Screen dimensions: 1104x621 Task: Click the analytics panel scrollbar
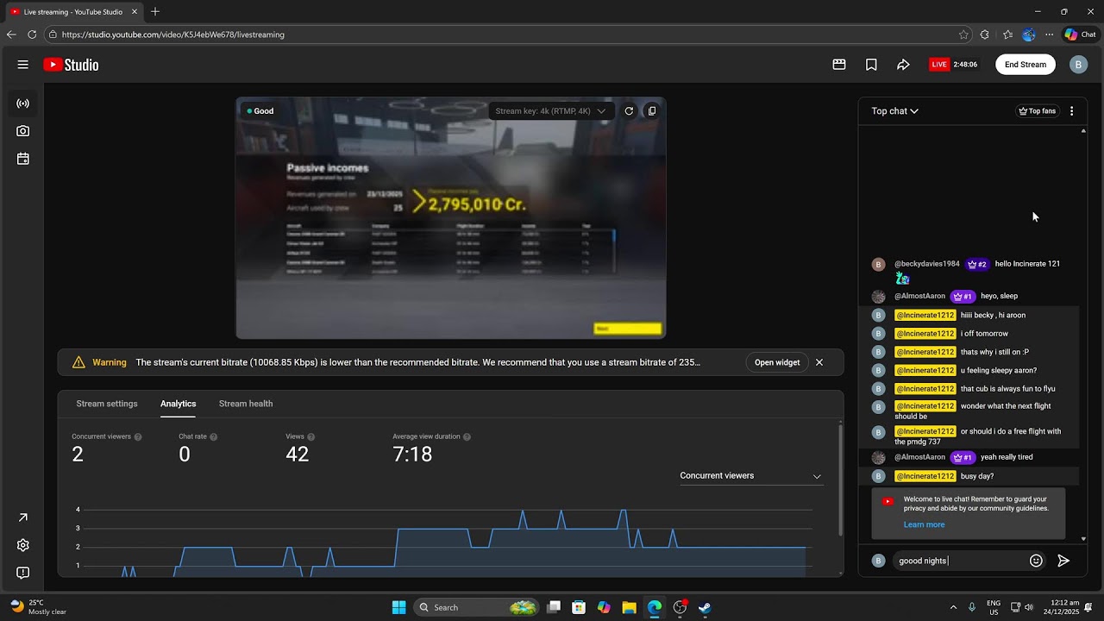click(x=841, y=480)
